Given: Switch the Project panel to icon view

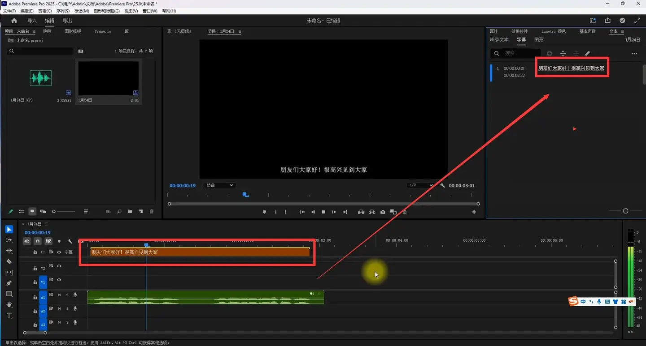Looking at the screenshot, I should [x=32, y=211].
